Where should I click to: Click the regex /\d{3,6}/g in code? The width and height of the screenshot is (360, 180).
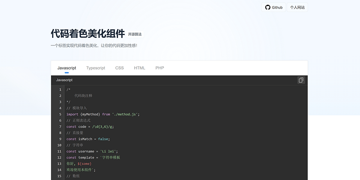pyautogui.click(x=103, y=127)
